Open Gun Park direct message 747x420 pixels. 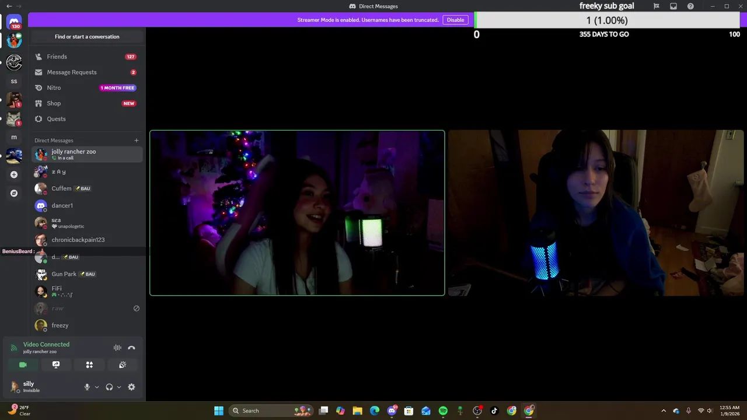(86, 274)
